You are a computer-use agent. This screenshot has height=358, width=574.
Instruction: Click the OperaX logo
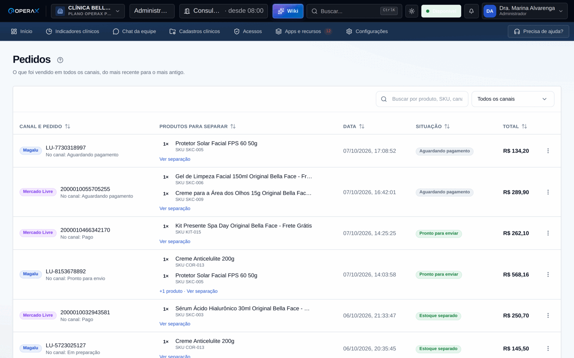click(x=24, y=11)
